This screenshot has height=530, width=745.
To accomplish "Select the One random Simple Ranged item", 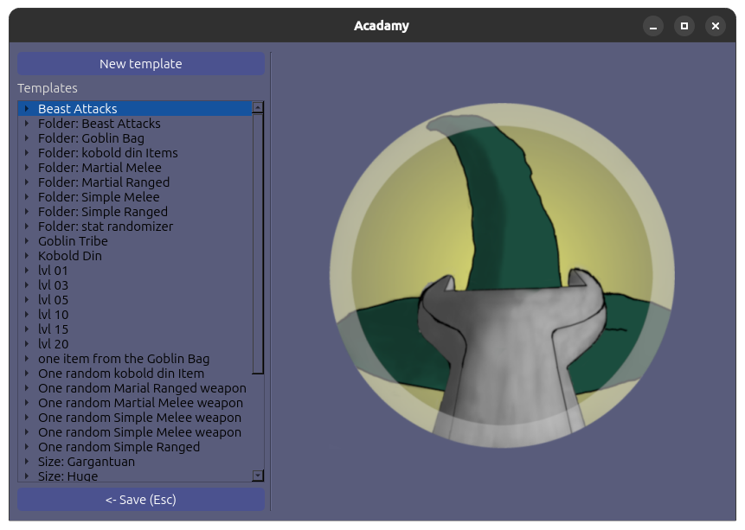I will coord(119,447).
